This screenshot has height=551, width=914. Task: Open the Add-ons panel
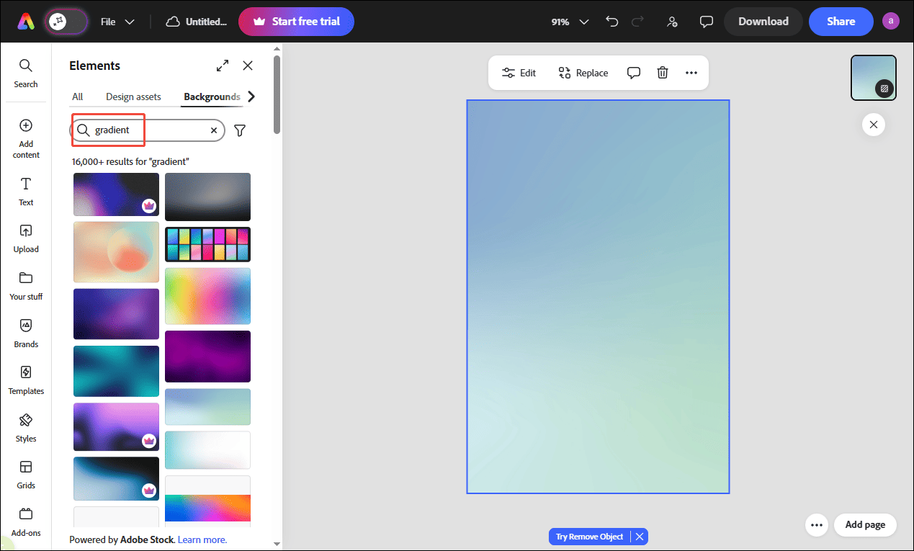point(26,521)
